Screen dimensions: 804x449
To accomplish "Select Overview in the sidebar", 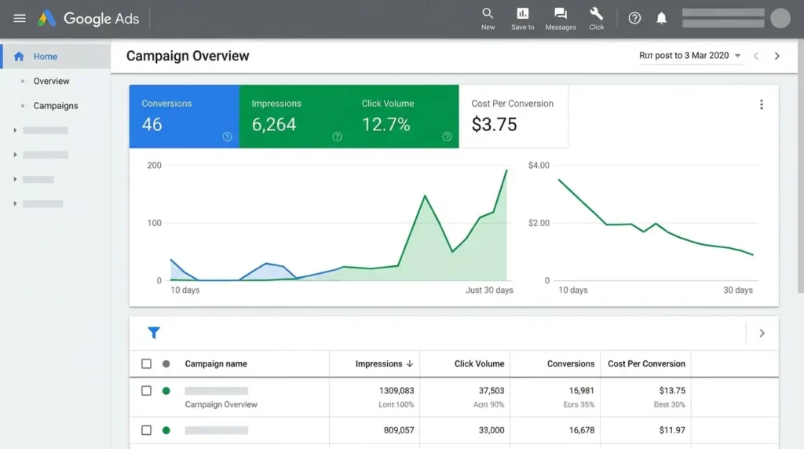I will pyautogui.click(x=51, y=81).
